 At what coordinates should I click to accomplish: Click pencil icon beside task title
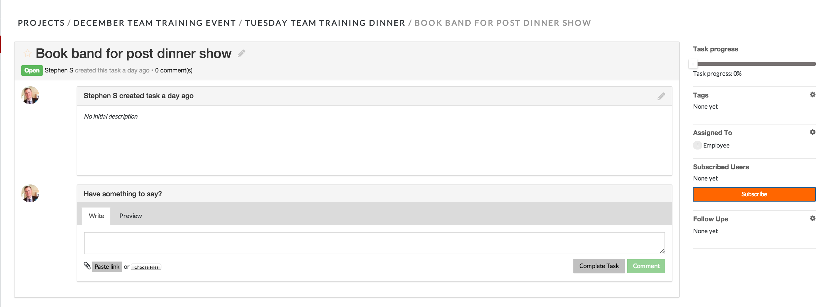241,53
